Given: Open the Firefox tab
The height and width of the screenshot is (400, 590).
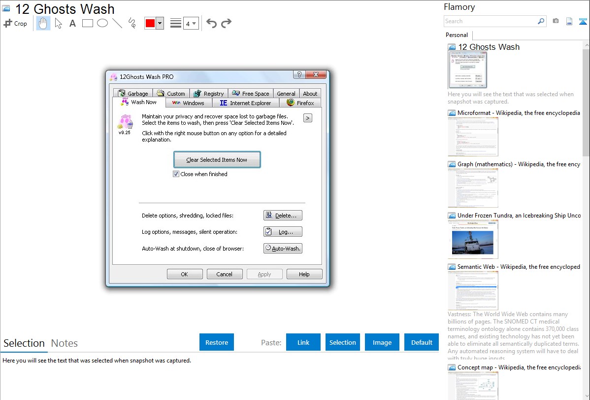Looking at the screenshot, I should [300, 103].
